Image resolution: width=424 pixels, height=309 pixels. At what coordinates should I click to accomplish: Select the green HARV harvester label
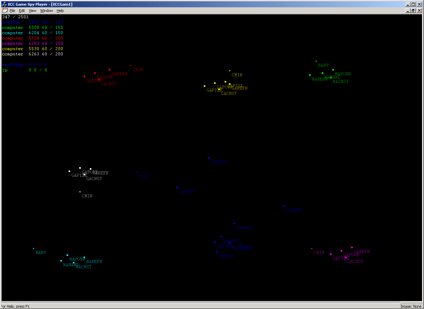(x=323, y=66)
